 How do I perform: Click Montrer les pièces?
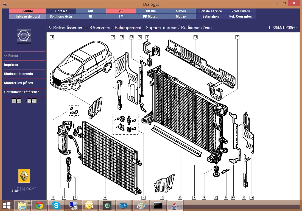click(x=18, y=83)
